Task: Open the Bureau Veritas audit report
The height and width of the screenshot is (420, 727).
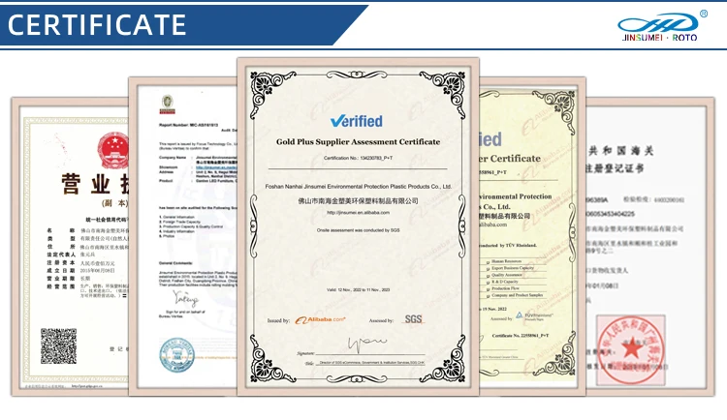Action: point(183,236)
